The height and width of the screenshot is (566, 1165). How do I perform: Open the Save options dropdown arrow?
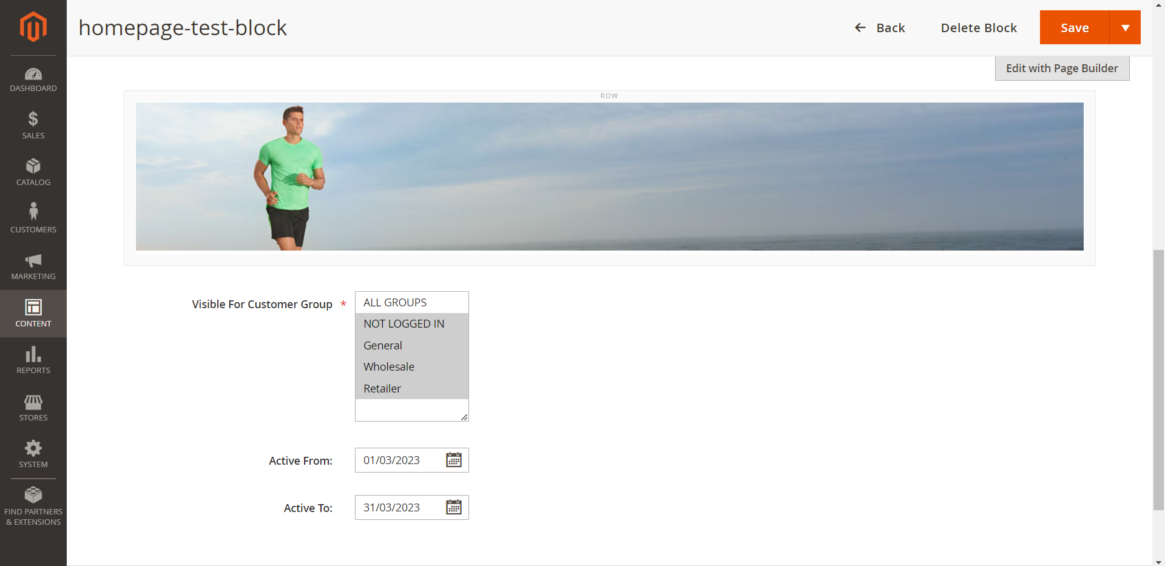[x=1126, y=27]
